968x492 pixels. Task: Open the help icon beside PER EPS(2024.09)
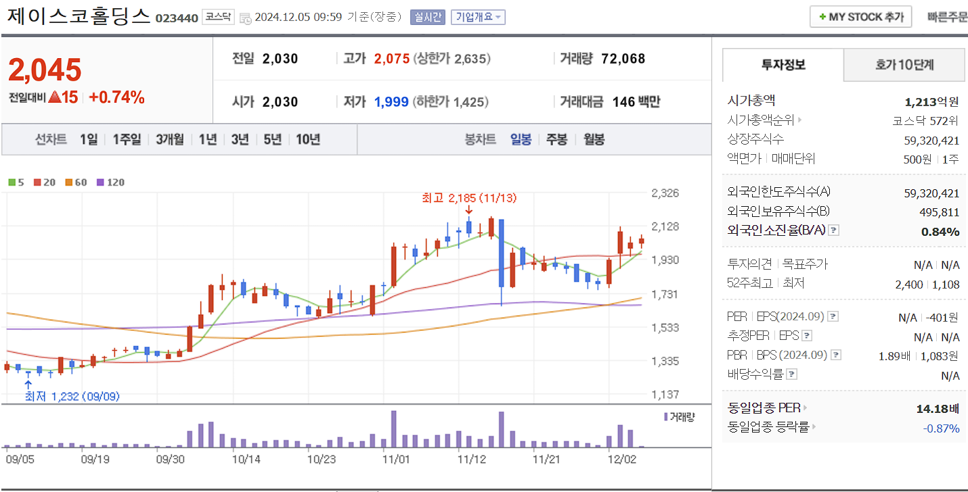(x=833, y=316)
